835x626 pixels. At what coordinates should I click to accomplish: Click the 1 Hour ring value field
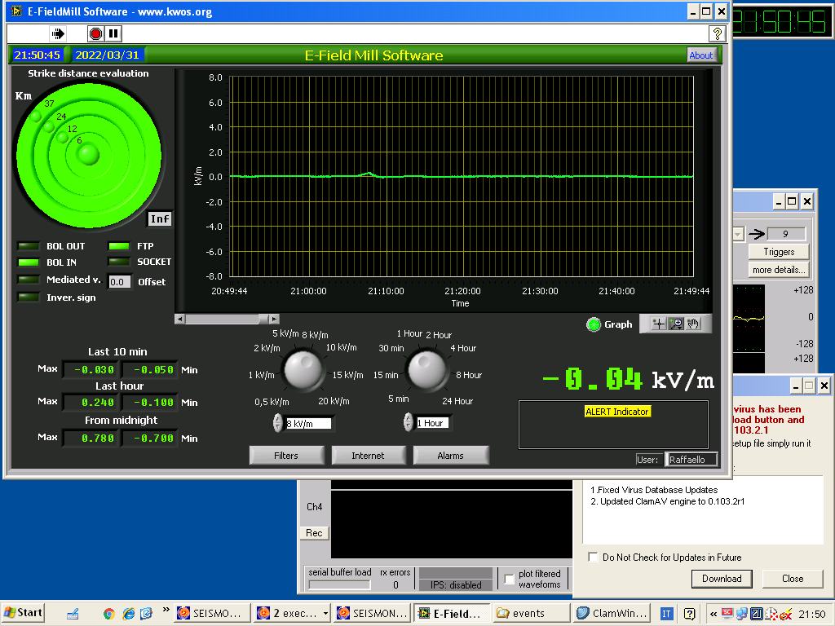[432, 423]
